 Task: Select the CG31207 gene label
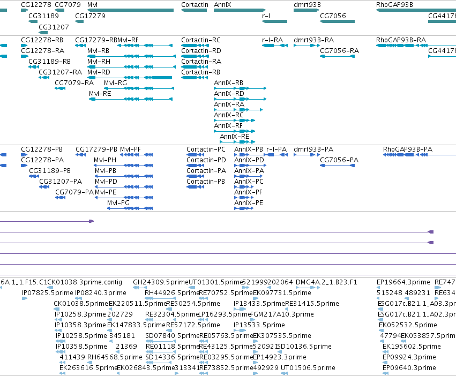point(54,27)
